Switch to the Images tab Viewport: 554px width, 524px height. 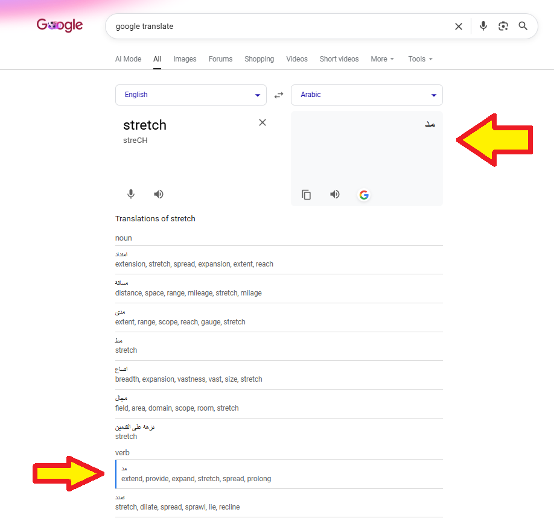(185, 59)
